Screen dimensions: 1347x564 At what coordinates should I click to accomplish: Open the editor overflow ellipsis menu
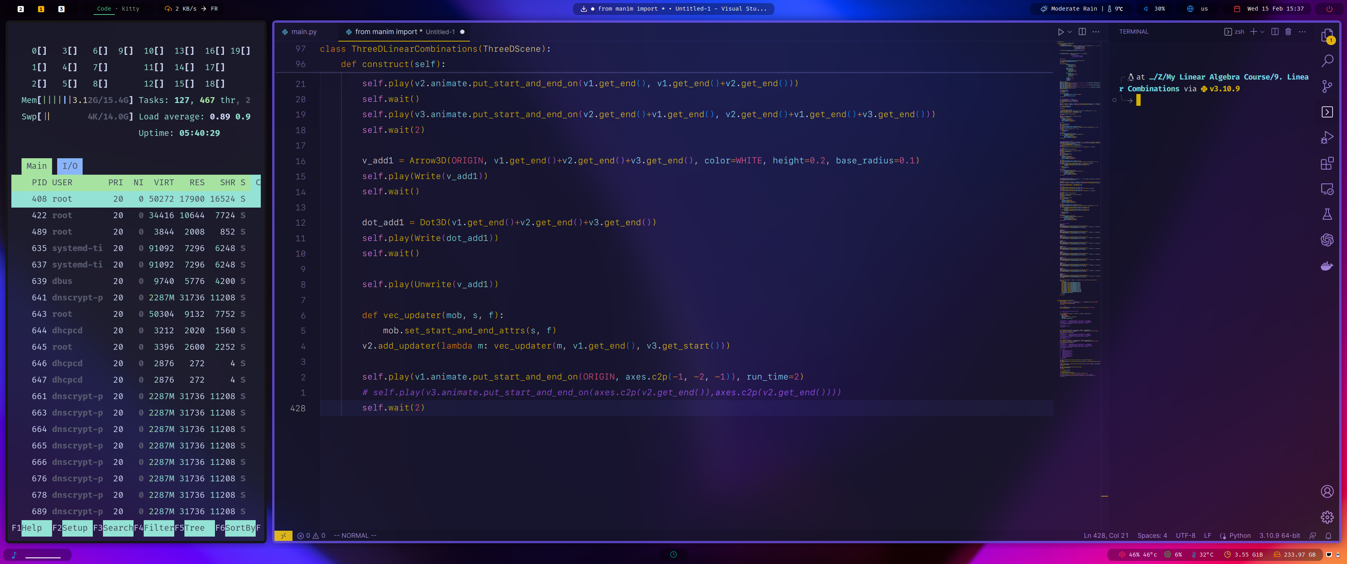coord(1096,31)
